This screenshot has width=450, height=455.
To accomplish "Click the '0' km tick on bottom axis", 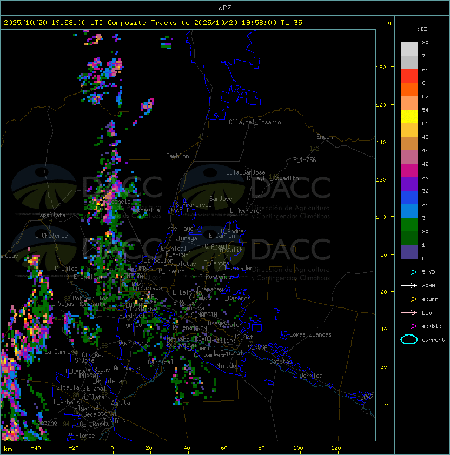I will tap(112, 448).
